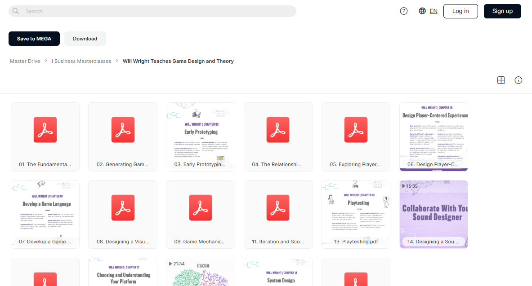Select file name 11. Iteration and Sco...

tap(278, 242)
